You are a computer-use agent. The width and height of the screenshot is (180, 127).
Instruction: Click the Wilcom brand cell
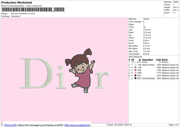coord(165,62)
